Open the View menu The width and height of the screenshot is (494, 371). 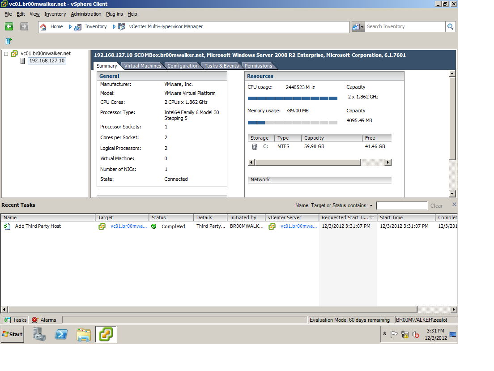pos(34,14)
